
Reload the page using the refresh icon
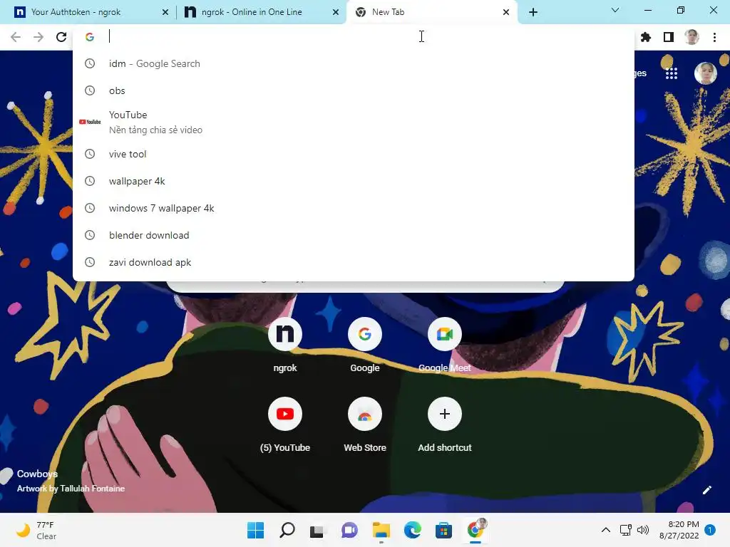tap(61, 37)
